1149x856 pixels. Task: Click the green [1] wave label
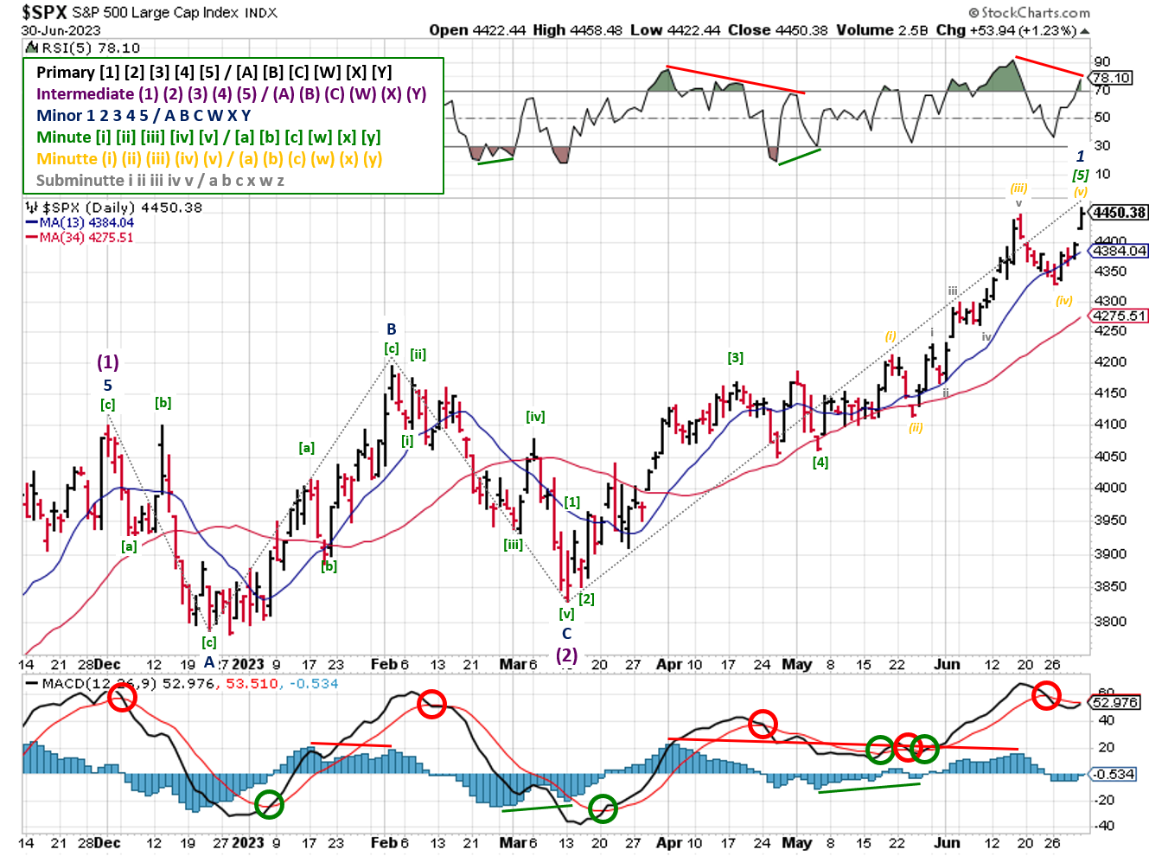pos(572,502)
